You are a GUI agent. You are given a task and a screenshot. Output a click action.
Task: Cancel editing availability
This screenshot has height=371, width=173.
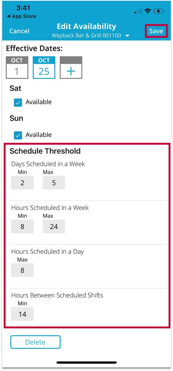click(19, 31)
